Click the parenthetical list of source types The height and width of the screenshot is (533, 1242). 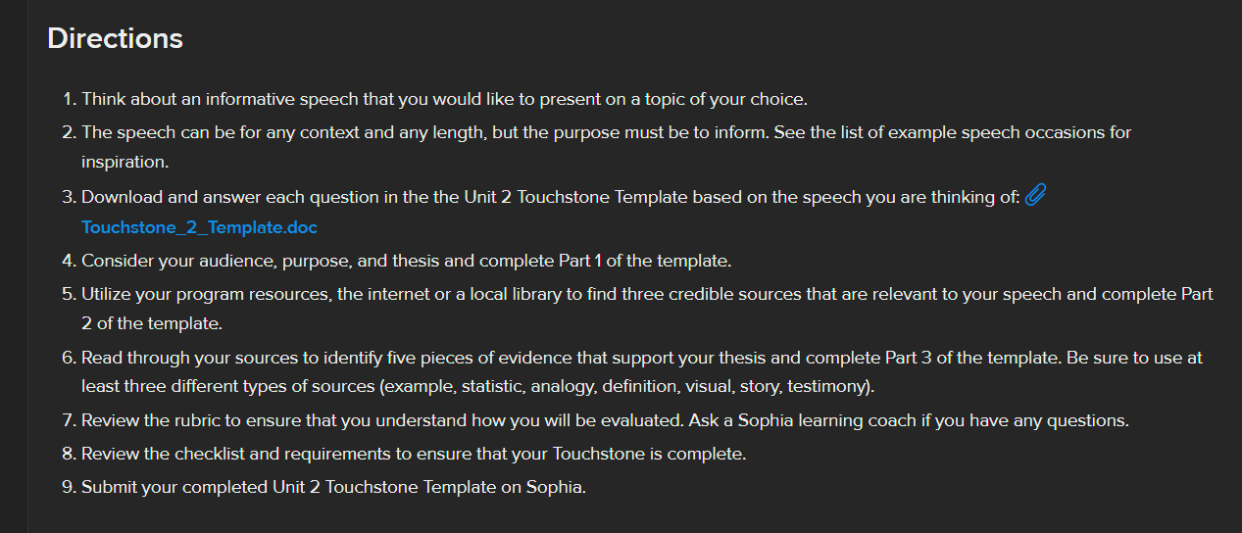[x=626, y=386]
